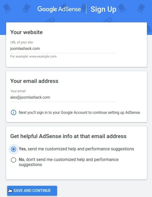
Task: Click the phone decoration icon at top-left header
Action: [x=7, y=8]
